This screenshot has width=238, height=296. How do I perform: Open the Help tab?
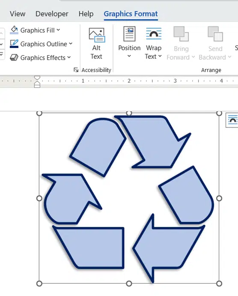click(86, 14)
